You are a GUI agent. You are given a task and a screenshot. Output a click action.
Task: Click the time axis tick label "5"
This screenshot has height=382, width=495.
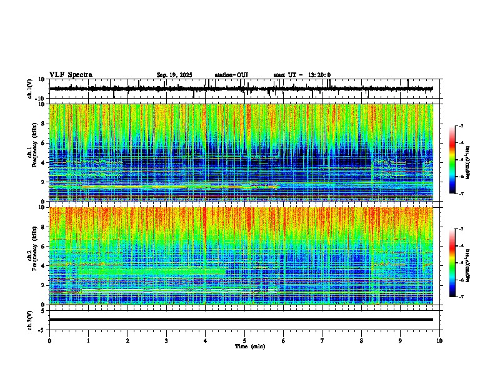[x=244, y=341]
